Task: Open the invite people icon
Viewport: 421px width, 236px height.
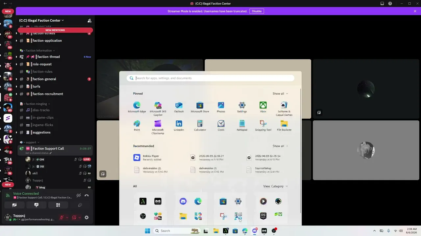Action: pyautogui.click(x=89, y=20)
